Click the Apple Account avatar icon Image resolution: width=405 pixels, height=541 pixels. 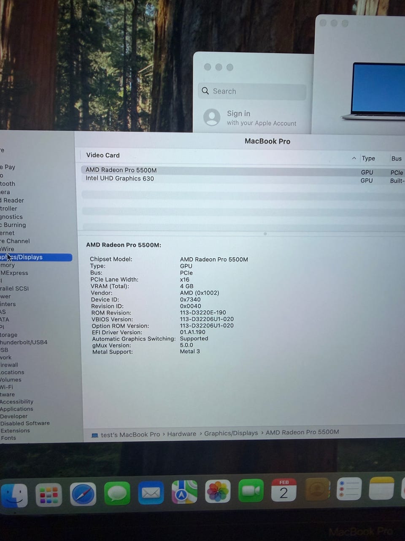(x=212, y=117)
